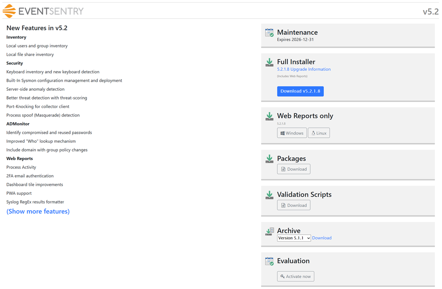Click Include domain with group policy changes
Image resolution: width=442 pixels, height=289 pixels.
click(x=47, y=150)
